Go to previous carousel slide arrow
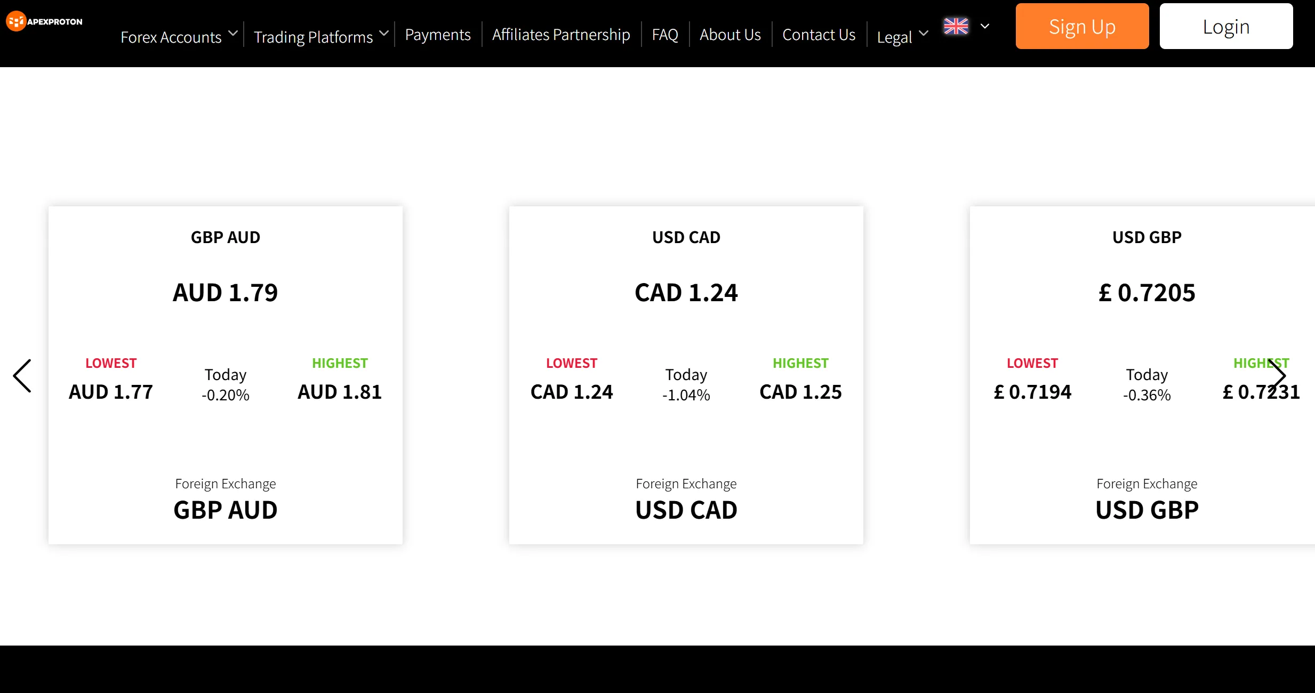 click(22, 376)
